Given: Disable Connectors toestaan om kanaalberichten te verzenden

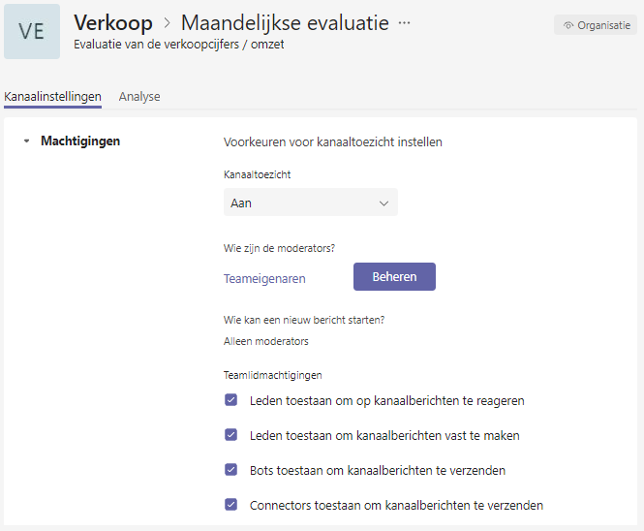Looking at the screenshot, I should (230, 505).
